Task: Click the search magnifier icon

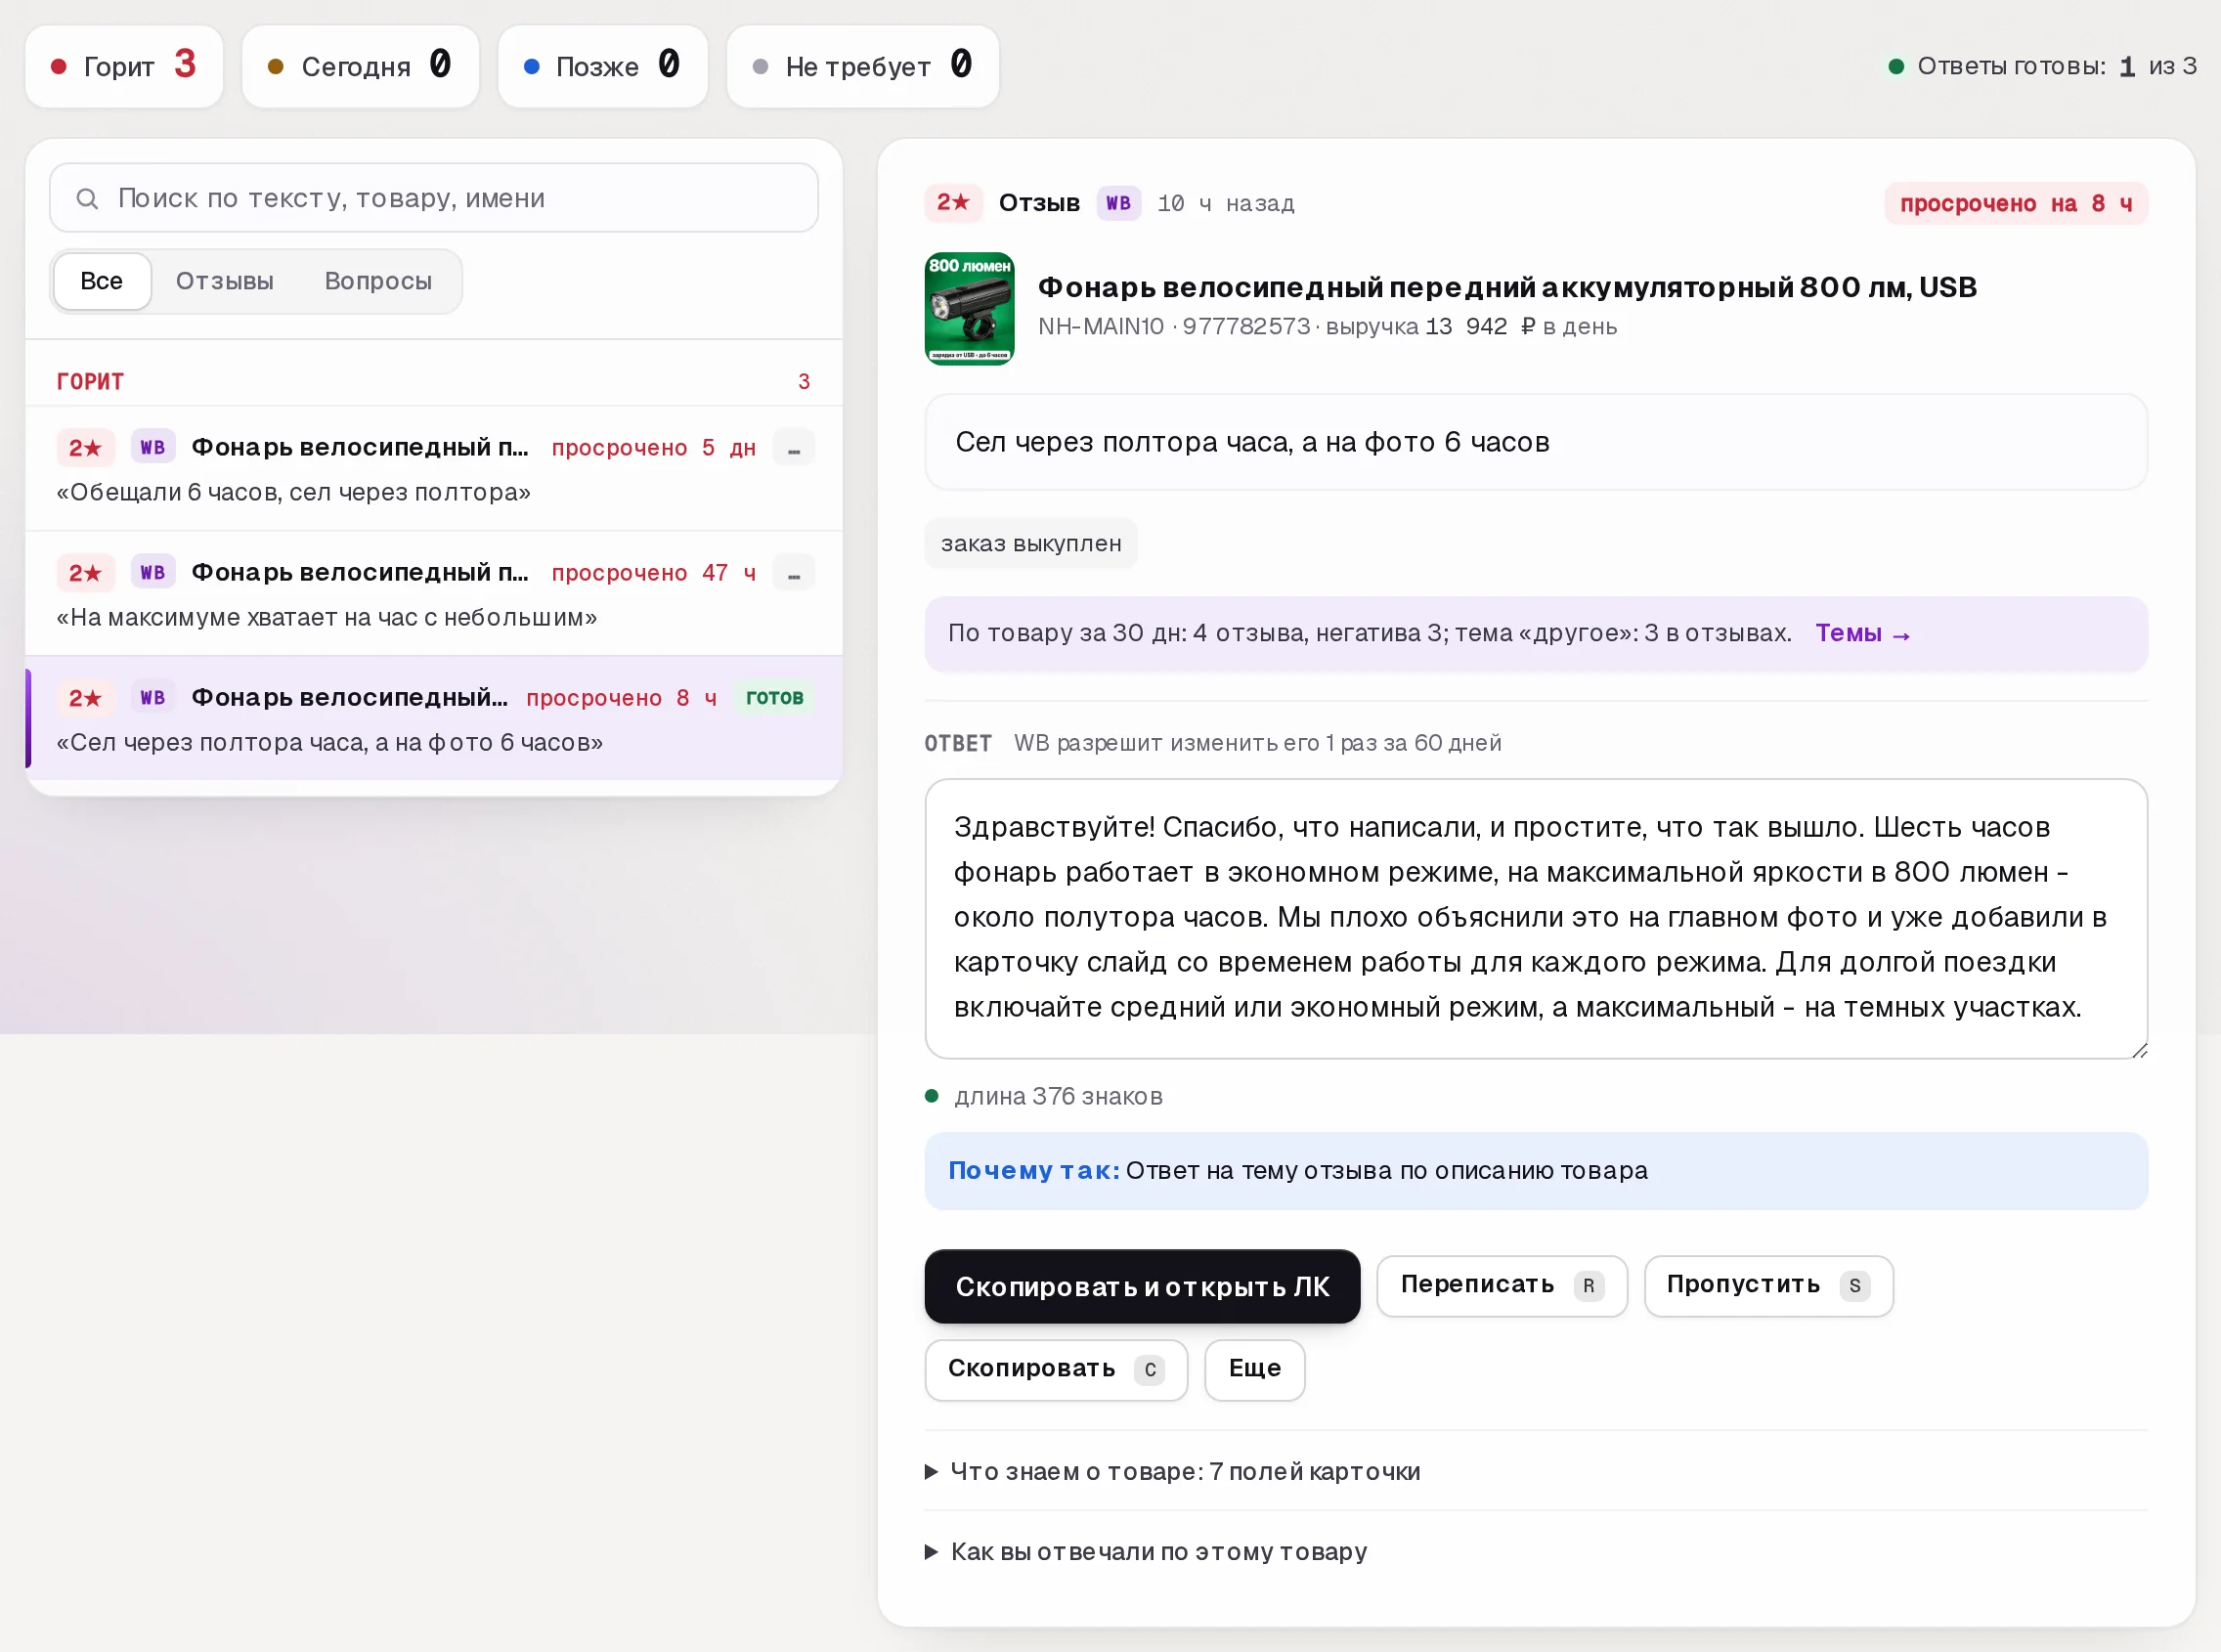Action: pyautogui.click(x=87, y=199)
